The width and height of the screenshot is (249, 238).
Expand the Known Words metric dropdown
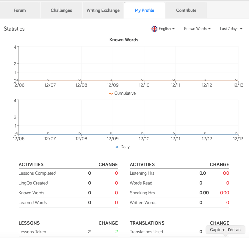197,29
